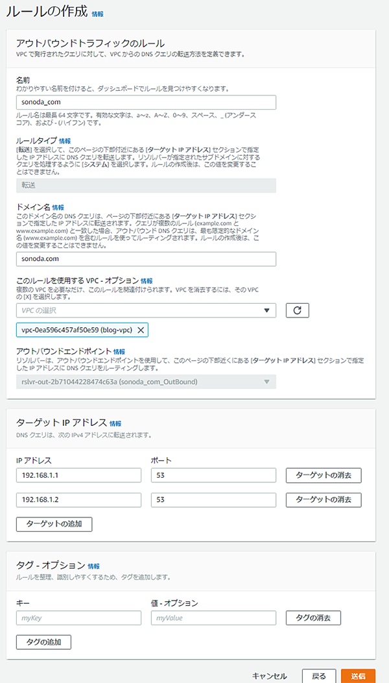Click the タグの消去 button
The width and height of the screenshot is (389, 683).
tap(313, 618)
